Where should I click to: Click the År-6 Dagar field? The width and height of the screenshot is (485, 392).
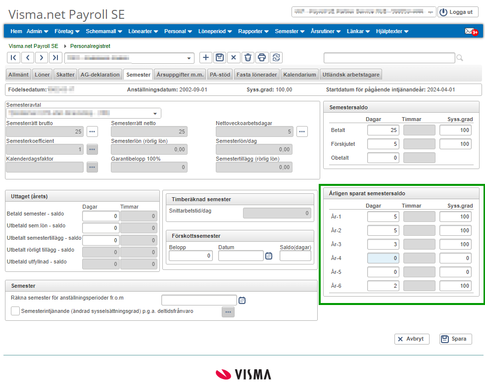(383, 286)
